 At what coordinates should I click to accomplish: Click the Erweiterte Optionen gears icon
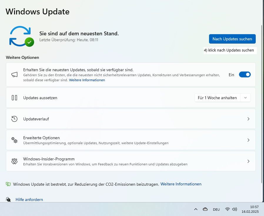14,140
